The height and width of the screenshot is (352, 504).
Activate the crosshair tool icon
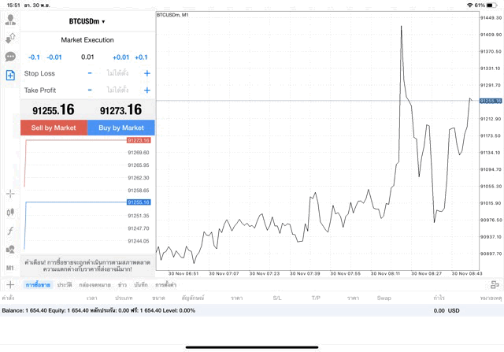(10, 194)
